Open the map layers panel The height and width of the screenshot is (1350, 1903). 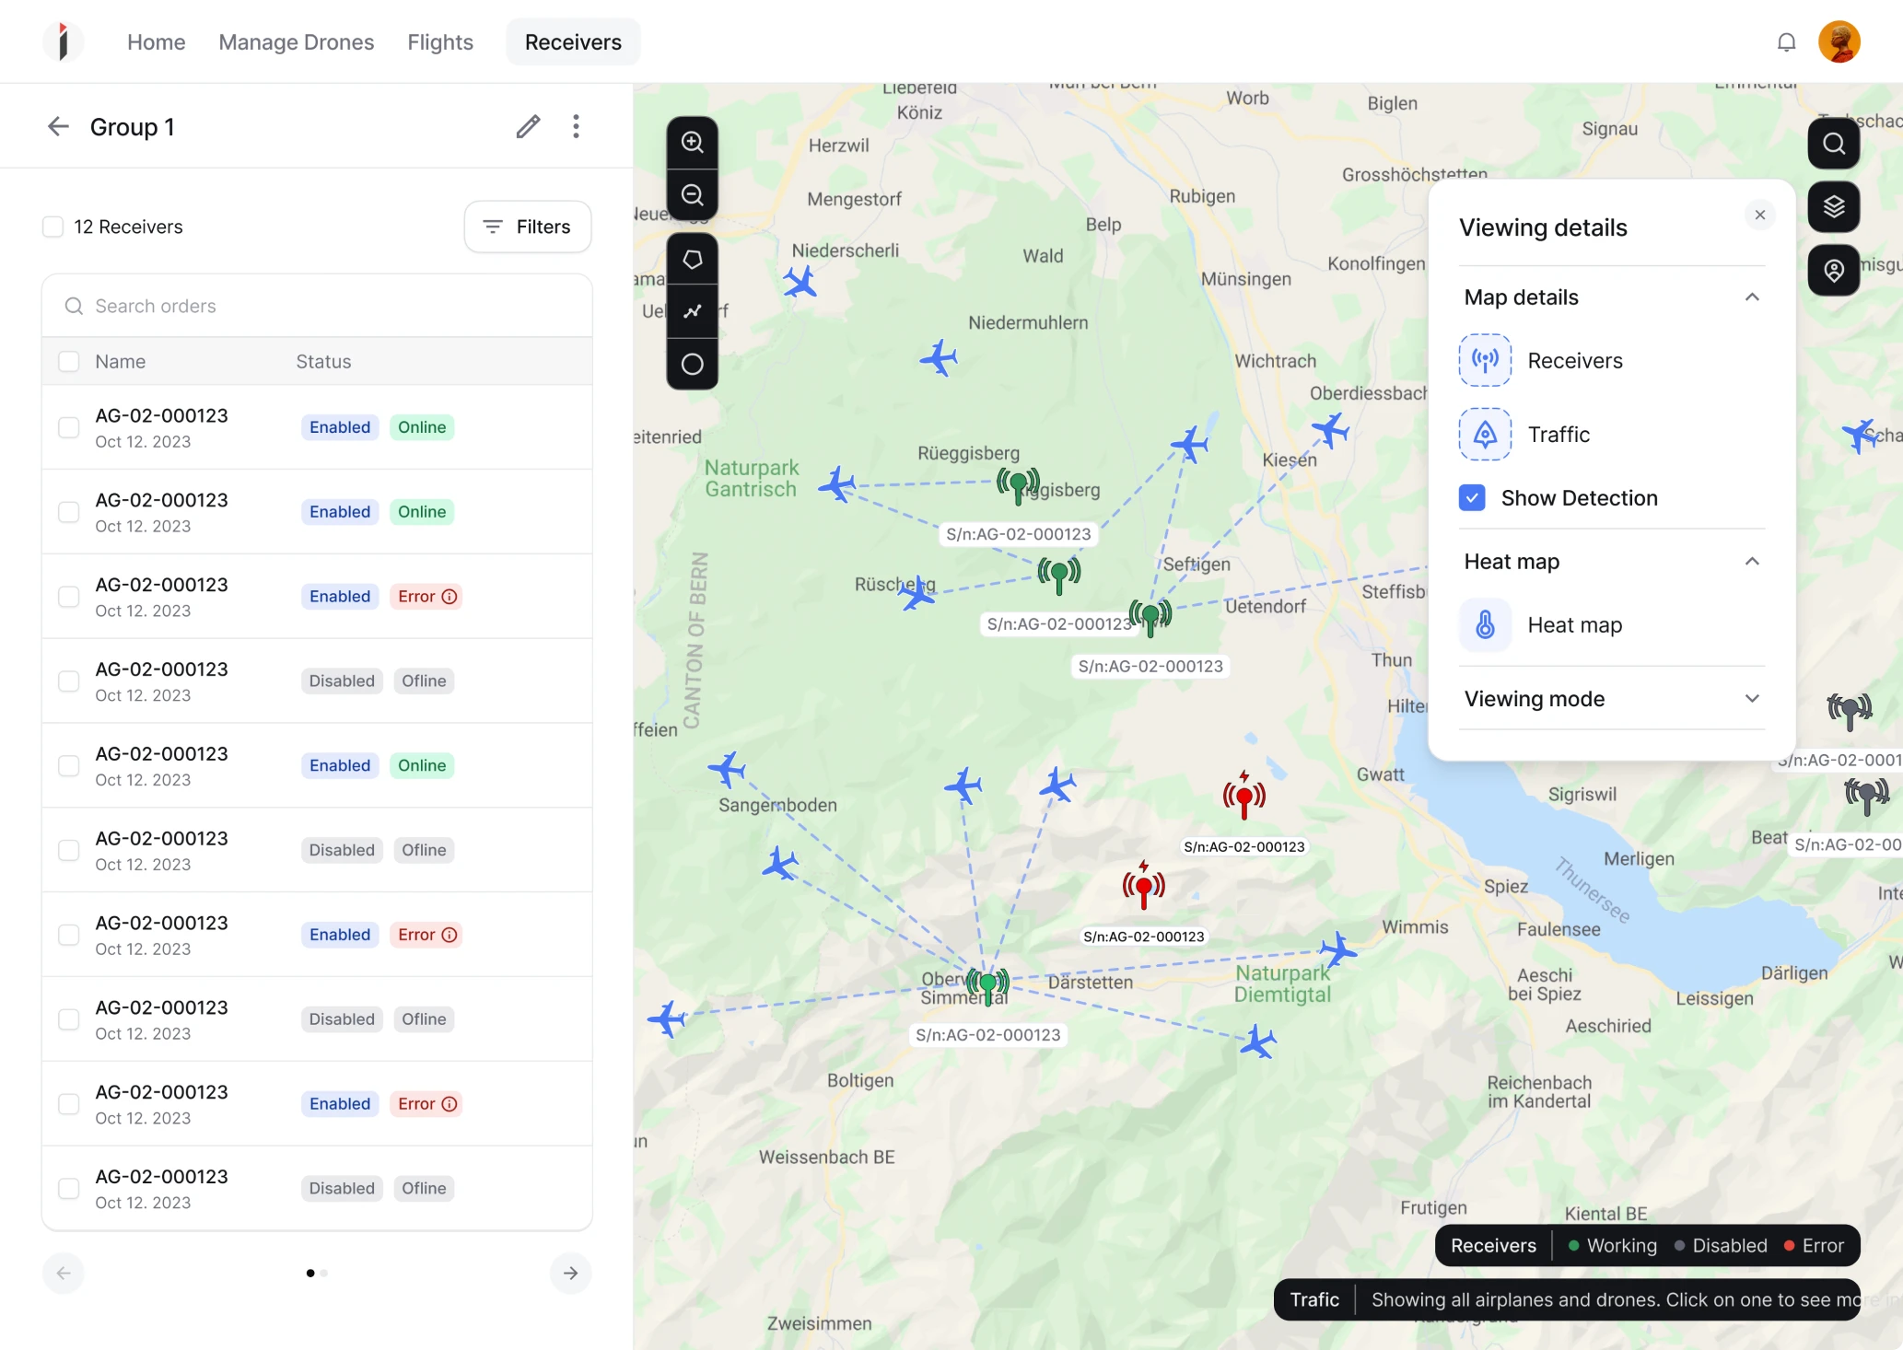tap(1833, 206)
